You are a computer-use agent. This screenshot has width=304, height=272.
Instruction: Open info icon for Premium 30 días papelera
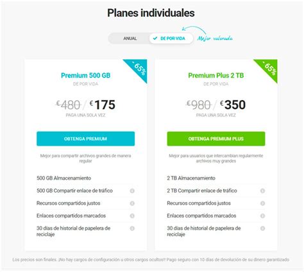132,228
